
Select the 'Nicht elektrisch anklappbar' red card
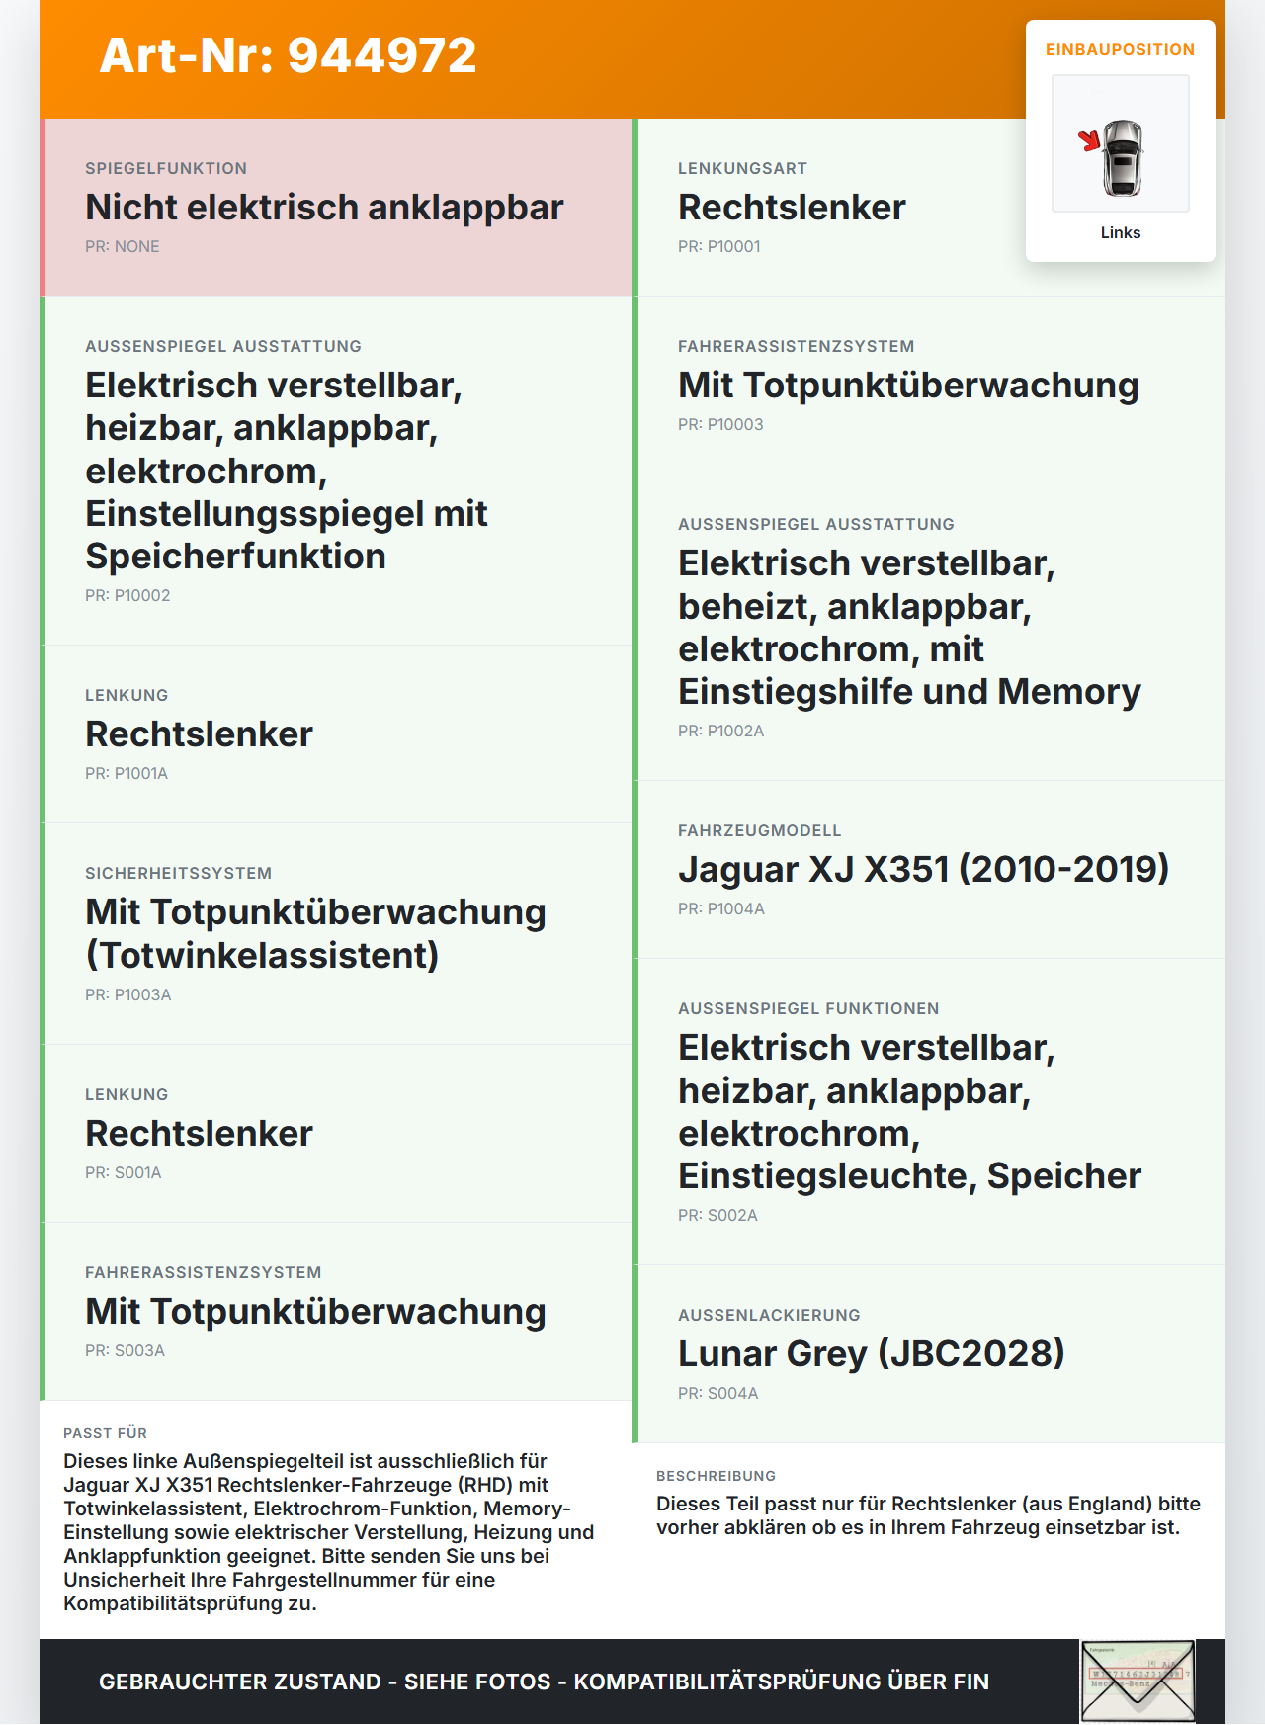(336, 208)
